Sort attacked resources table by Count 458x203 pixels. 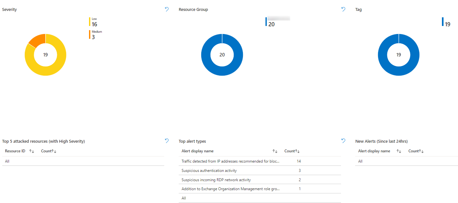pos(54,151)
